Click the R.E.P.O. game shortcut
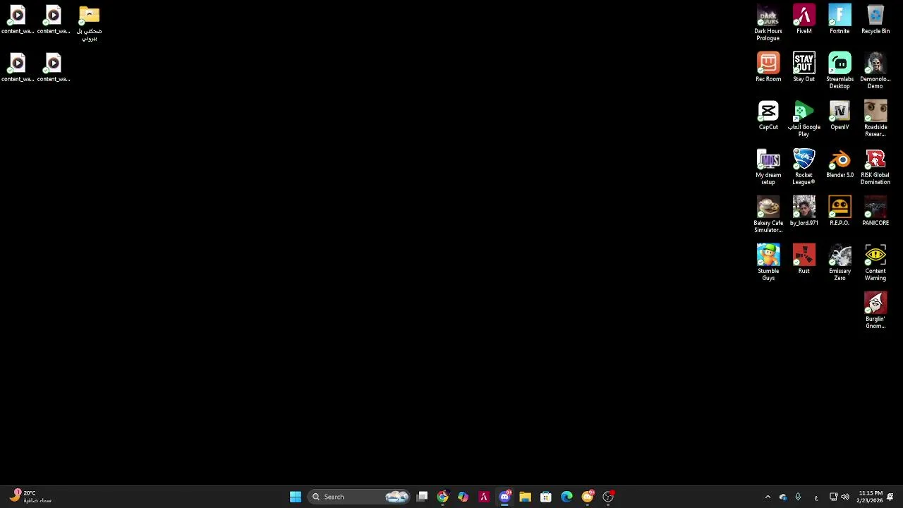 pyautogui.click(x=840, y=212)
